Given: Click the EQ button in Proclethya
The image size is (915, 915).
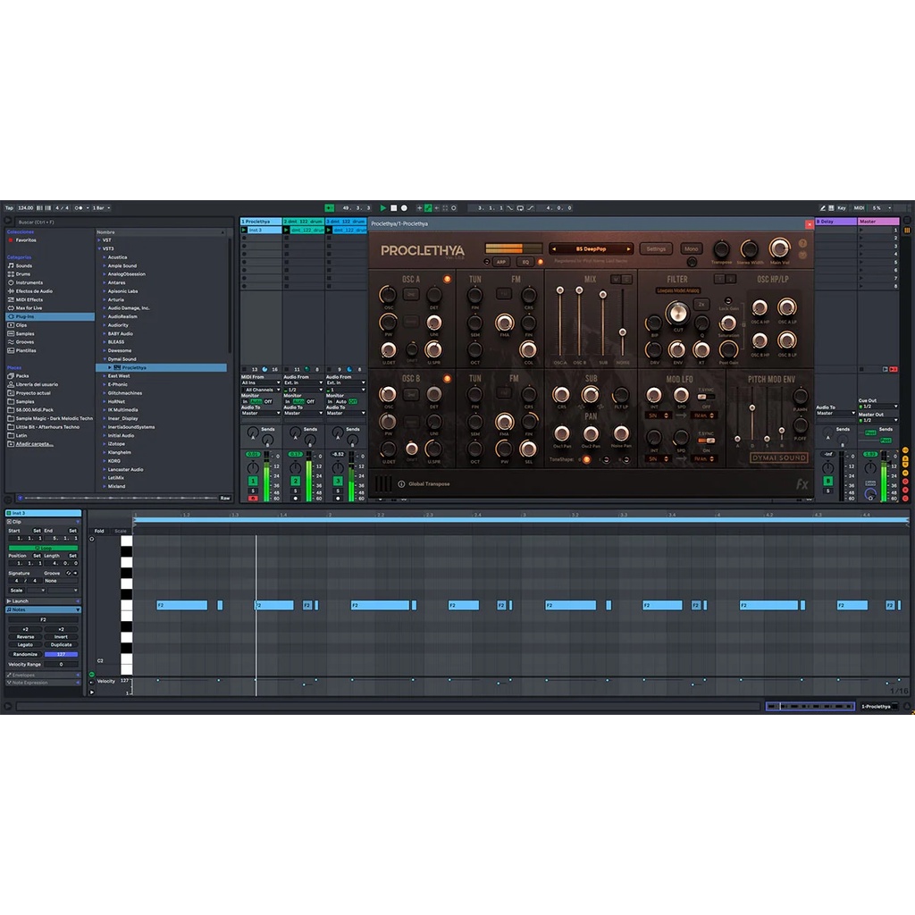Looking at the screenshot, I should [x=525, y=262].
